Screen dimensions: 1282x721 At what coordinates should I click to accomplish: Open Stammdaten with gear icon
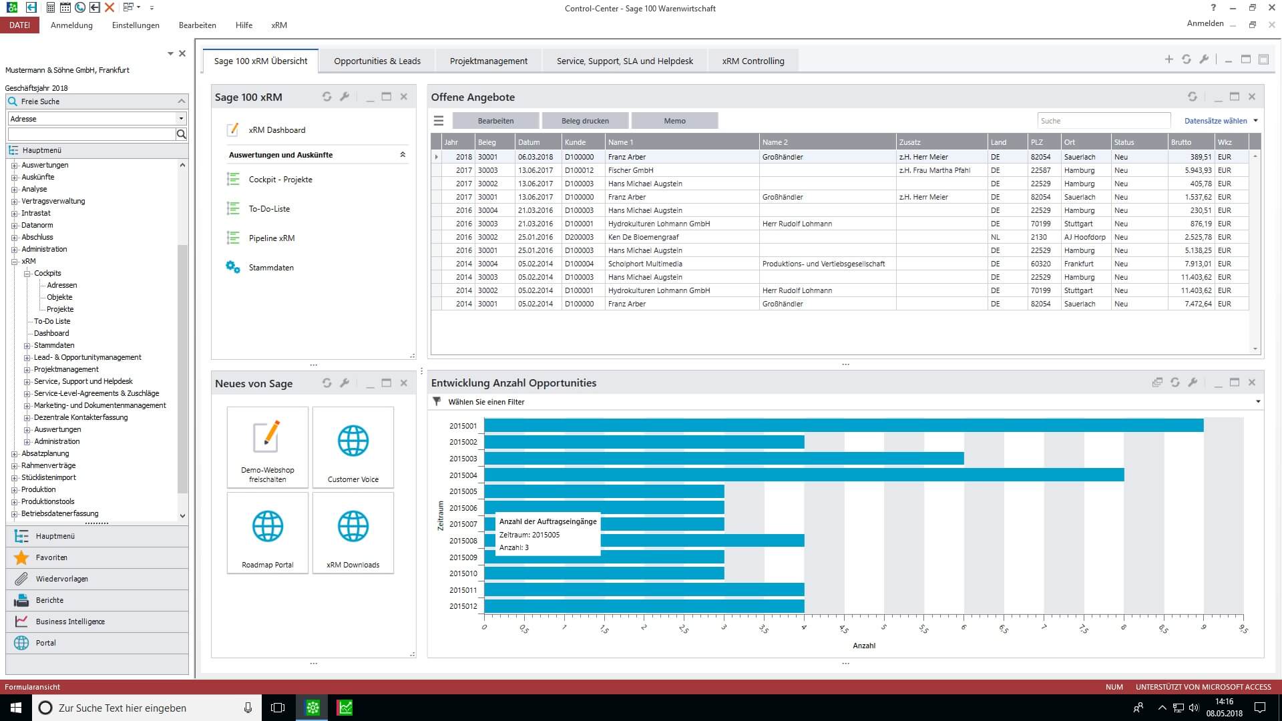tap(270, 268)
